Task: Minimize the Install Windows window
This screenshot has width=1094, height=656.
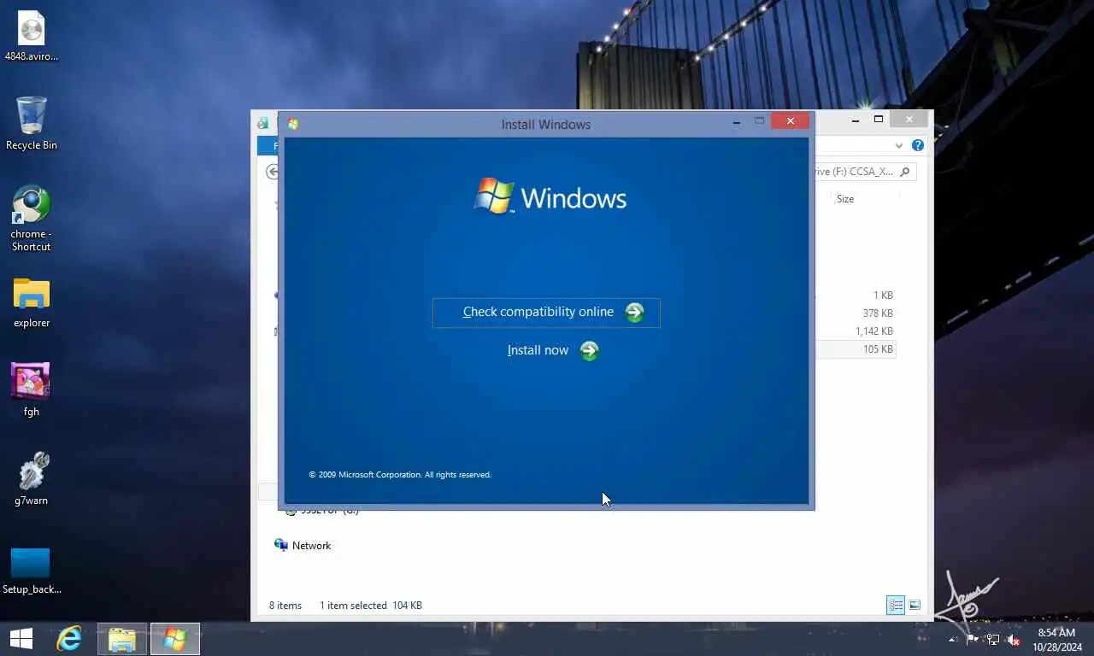Action: 737,122
